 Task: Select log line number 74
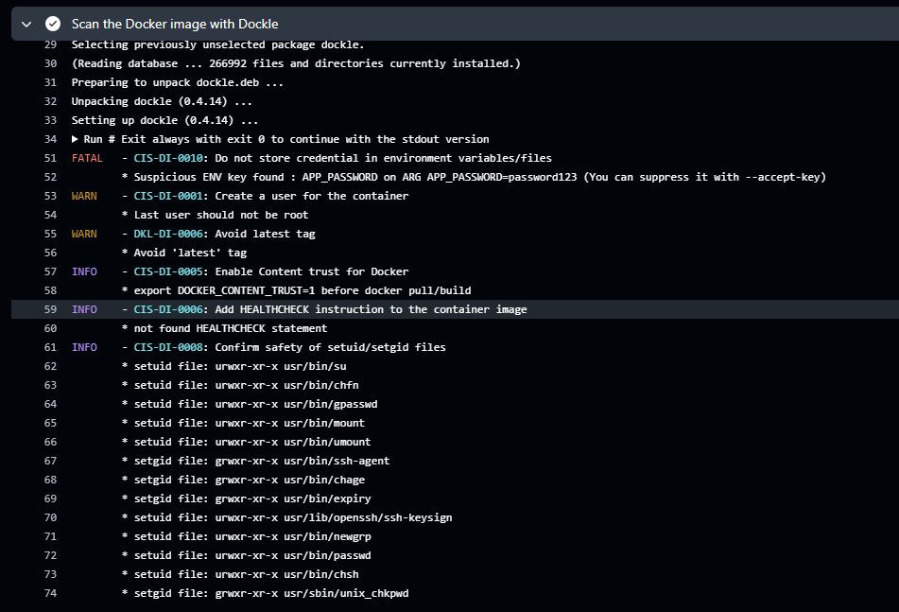50,593
